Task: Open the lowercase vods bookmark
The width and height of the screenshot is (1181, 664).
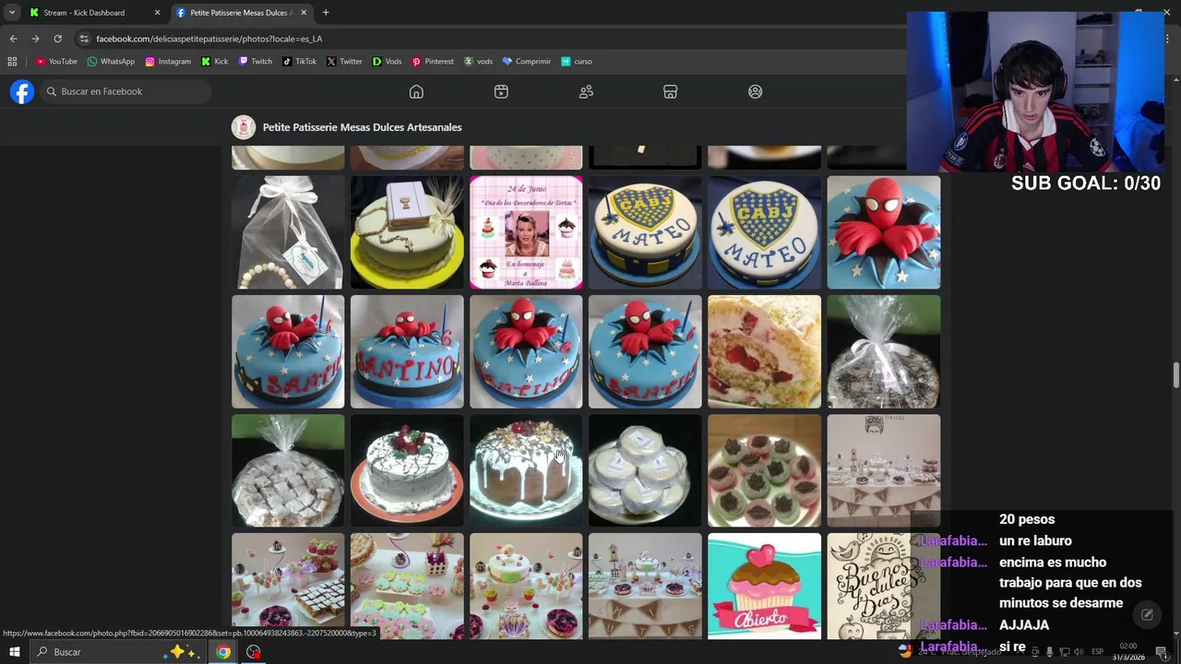Action: (x=478, y=62)
